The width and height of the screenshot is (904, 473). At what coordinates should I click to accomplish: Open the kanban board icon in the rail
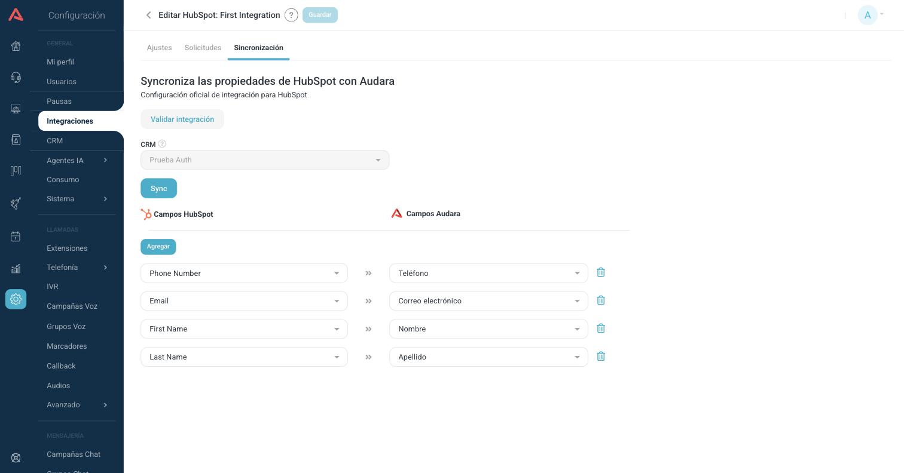click(x=16, y=171)
